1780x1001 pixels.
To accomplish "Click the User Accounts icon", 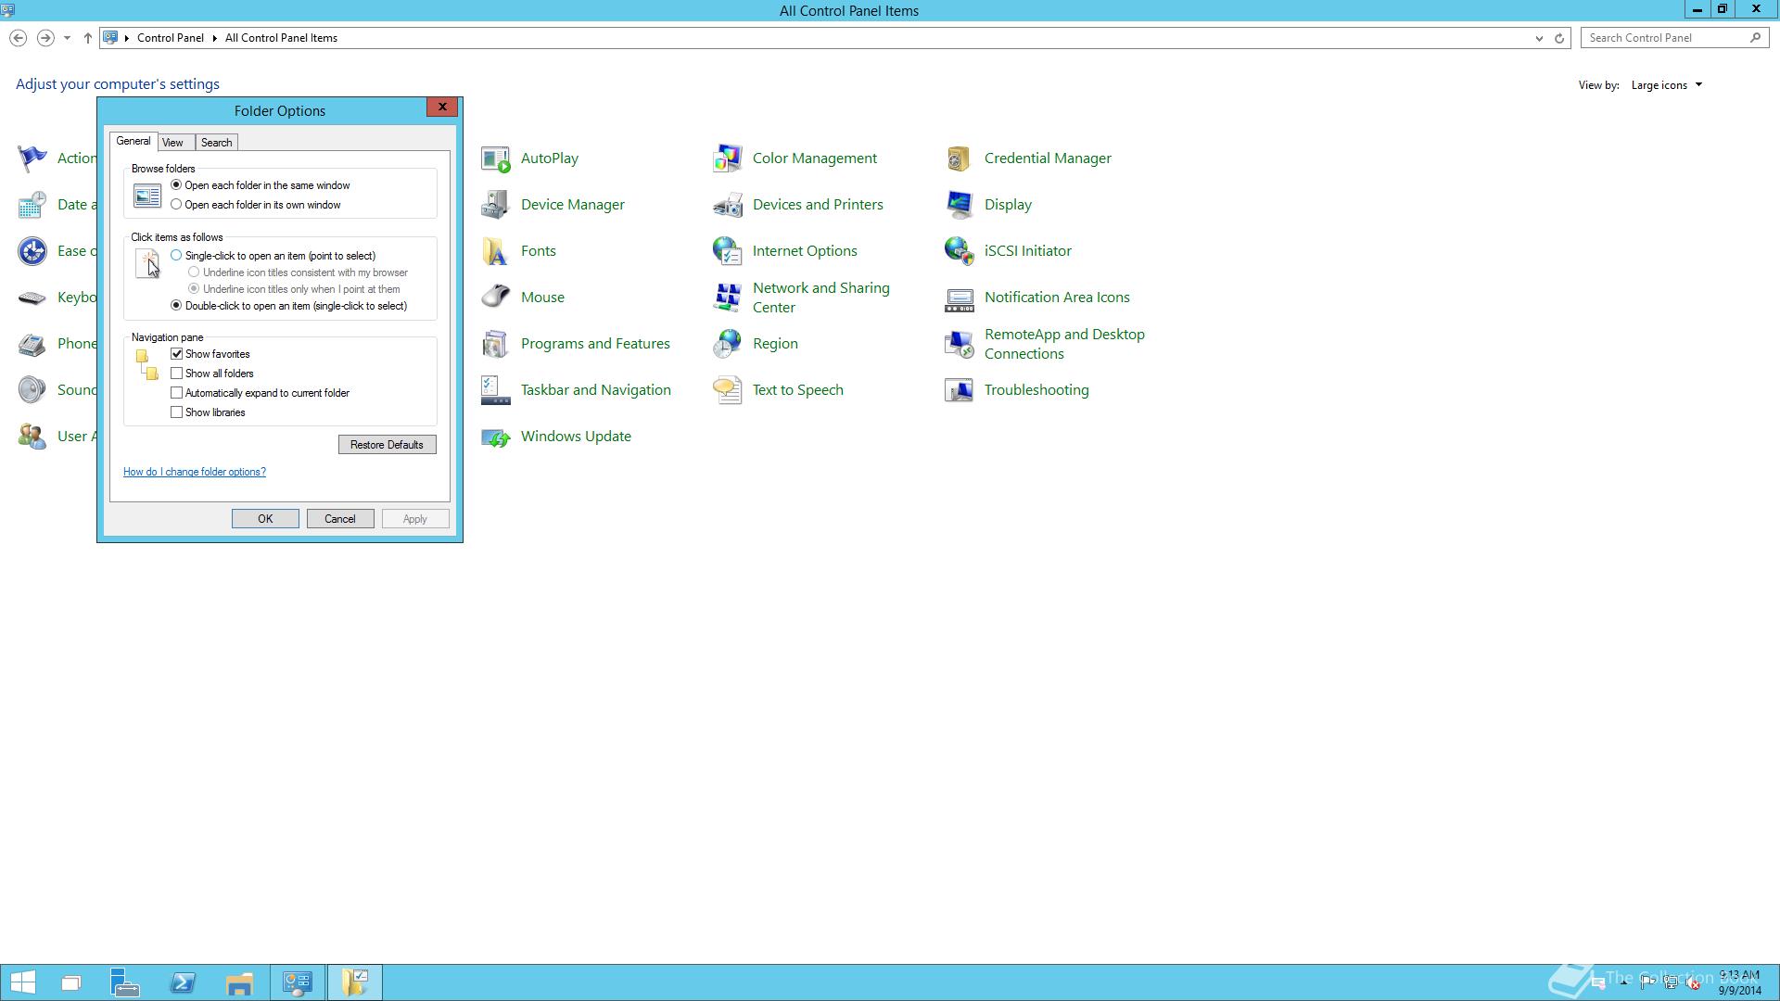I will tap(32, 437).
